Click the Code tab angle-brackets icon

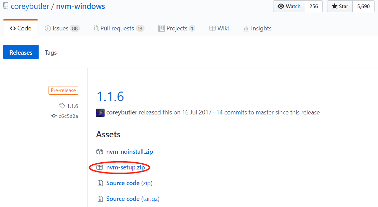[13, 28]
